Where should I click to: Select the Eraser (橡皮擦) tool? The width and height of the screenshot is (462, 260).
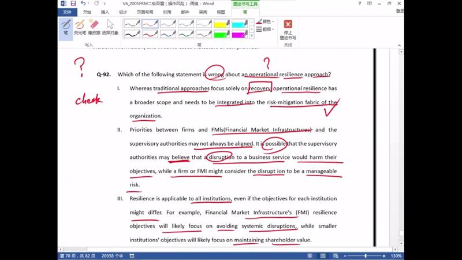click(94, 27)
